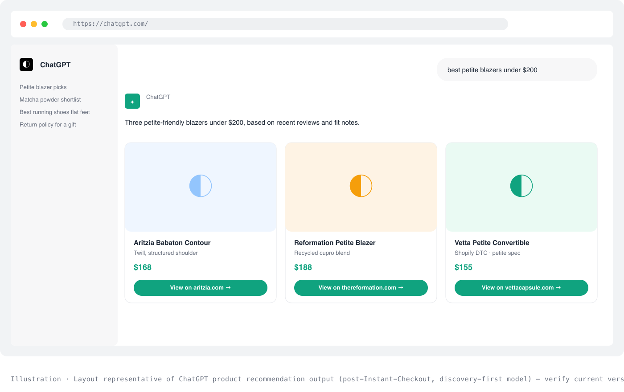Open the Petite blazer picks chat
Screen dimensions: 624x392
[43, 87]
